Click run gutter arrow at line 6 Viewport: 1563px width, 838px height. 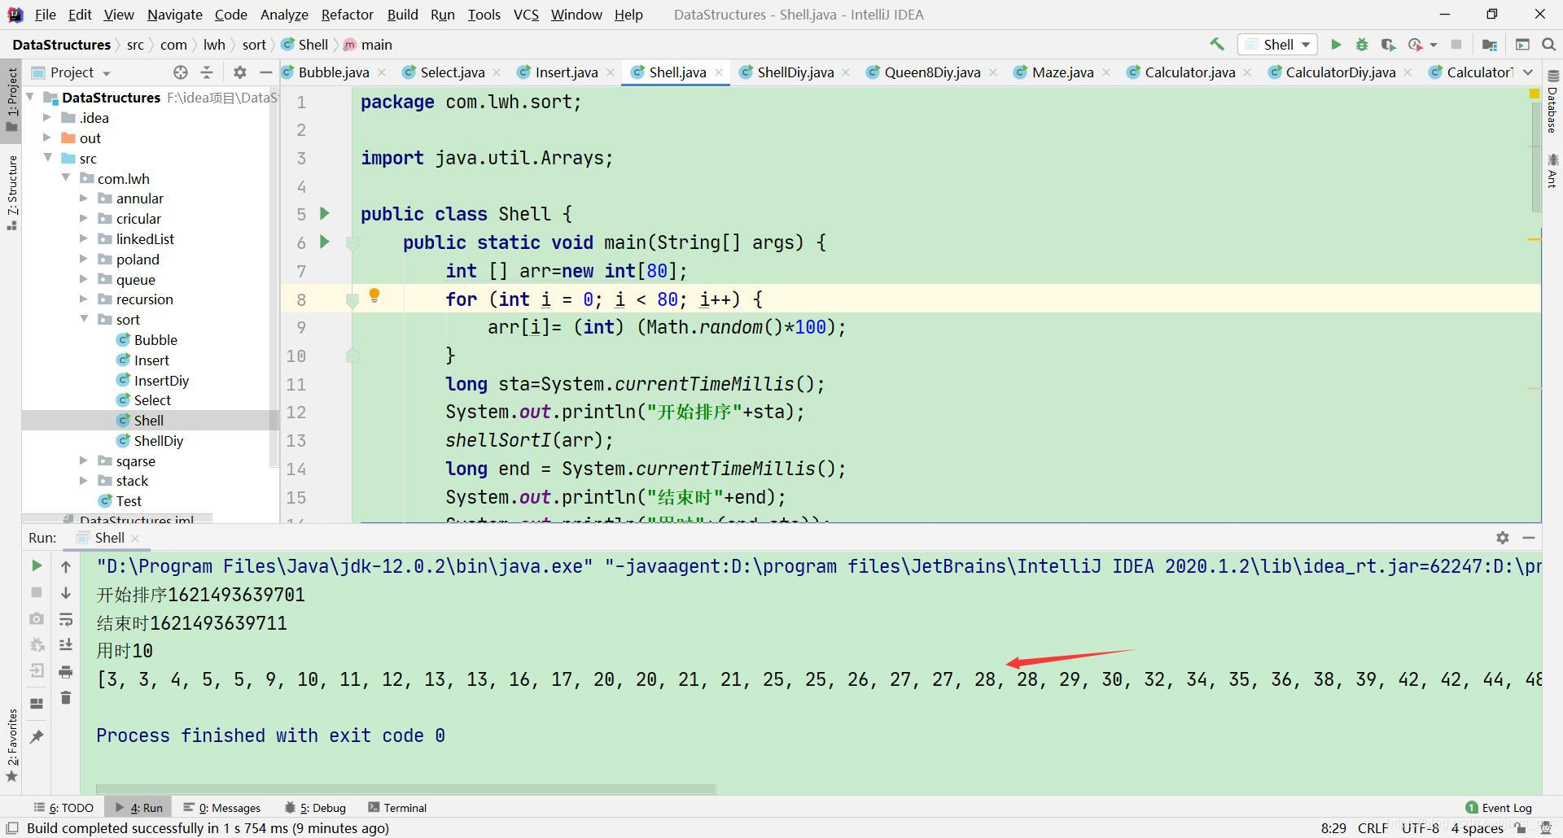point(325,242)
